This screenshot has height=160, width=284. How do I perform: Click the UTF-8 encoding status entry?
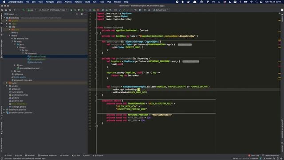click(246, 159)
